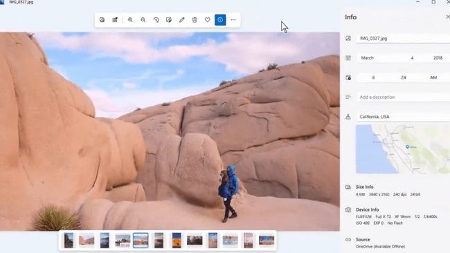
Task: Select the OneDrive (Available Offline) text
Action: (380, 246)
